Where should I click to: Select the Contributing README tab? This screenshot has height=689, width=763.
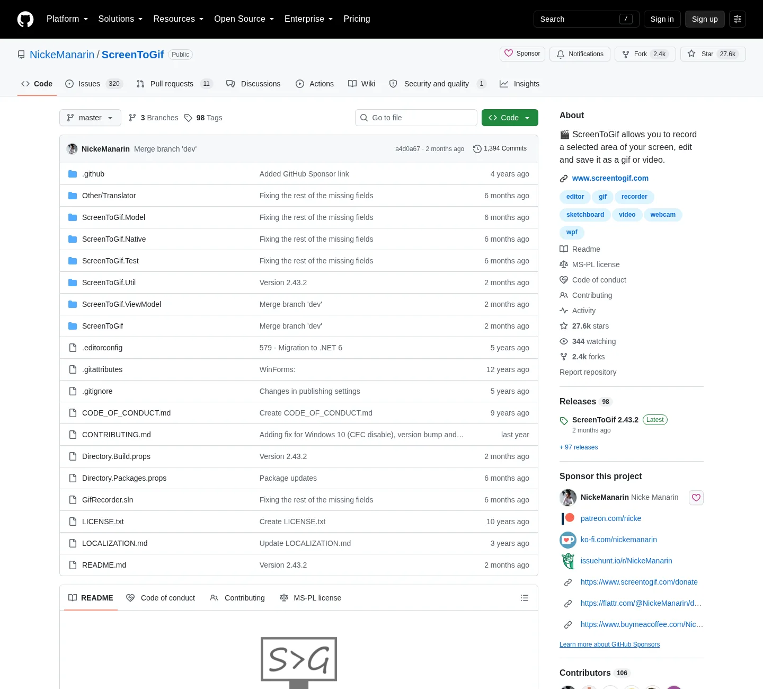coord(237,598)
